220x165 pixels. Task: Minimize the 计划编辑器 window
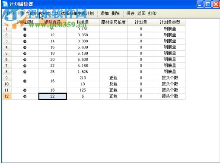pos(200,4)
